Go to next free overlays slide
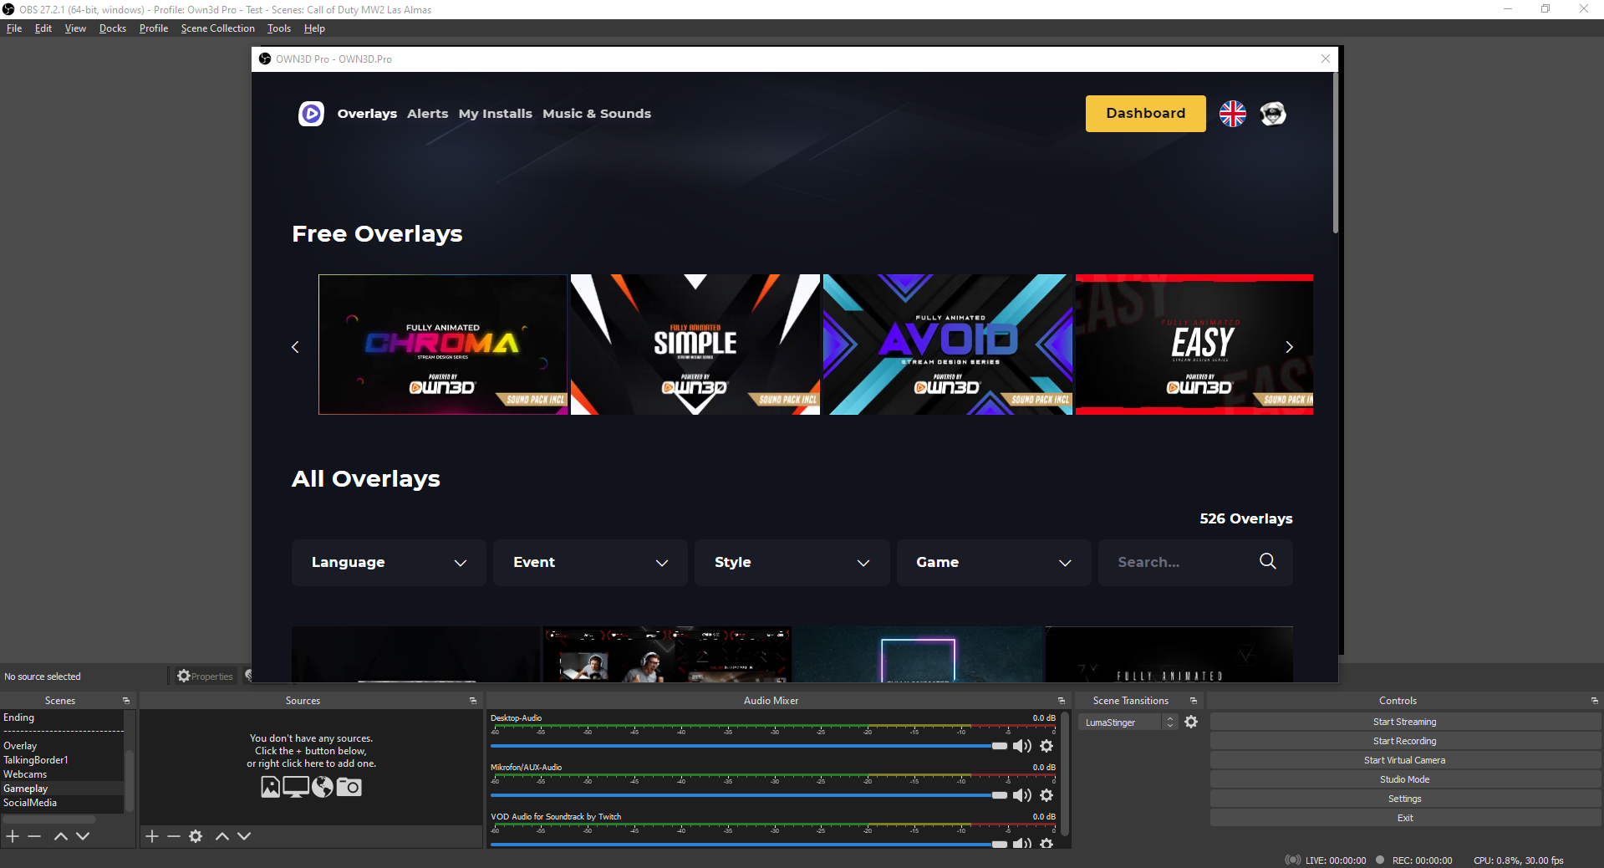Image resolution: width=1604 pixels, height=868 pixels. tap(1289, 346)
